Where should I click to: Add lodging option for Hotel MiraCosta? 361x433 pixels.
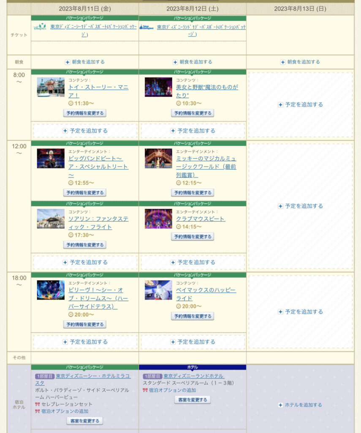pyautogui.click(x=65, y=411)
